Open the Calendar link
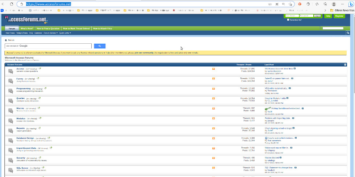This screenshot has width=355, height=177. point(38,33)
